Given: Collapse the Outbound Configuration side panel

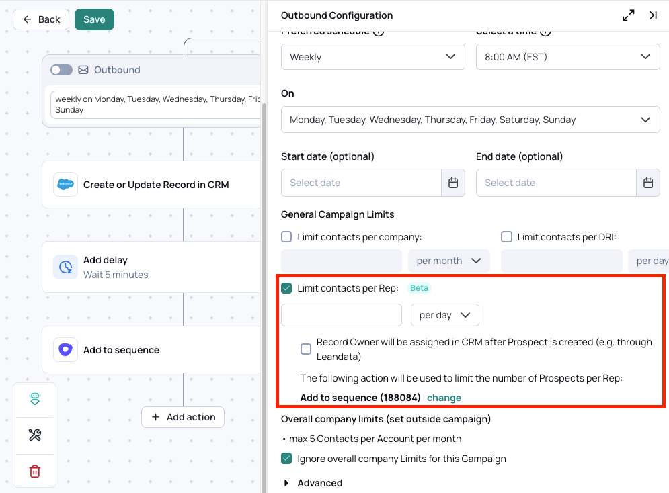Looking at the screenshot, I should [653, 15].
